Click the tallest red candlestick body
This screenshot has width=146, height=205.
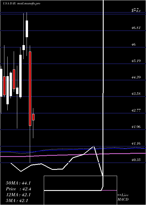pyautogui.click(x=30, y=89)
